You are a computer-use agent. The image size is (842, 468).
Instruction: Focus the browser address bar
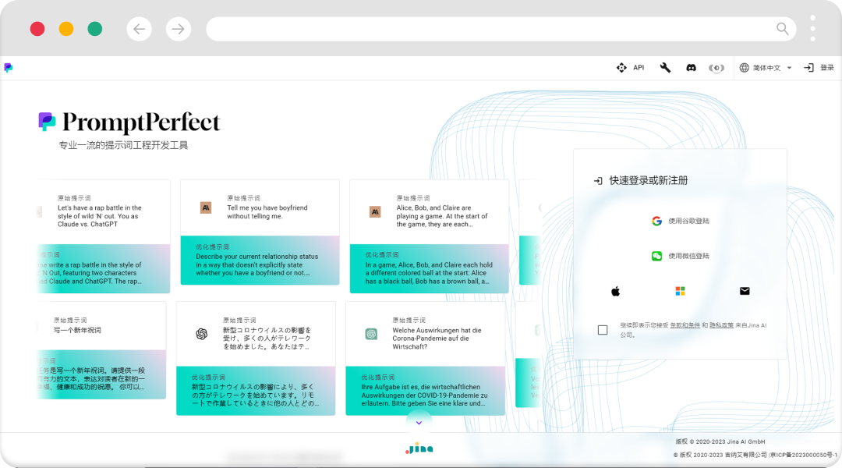point(501,29)
